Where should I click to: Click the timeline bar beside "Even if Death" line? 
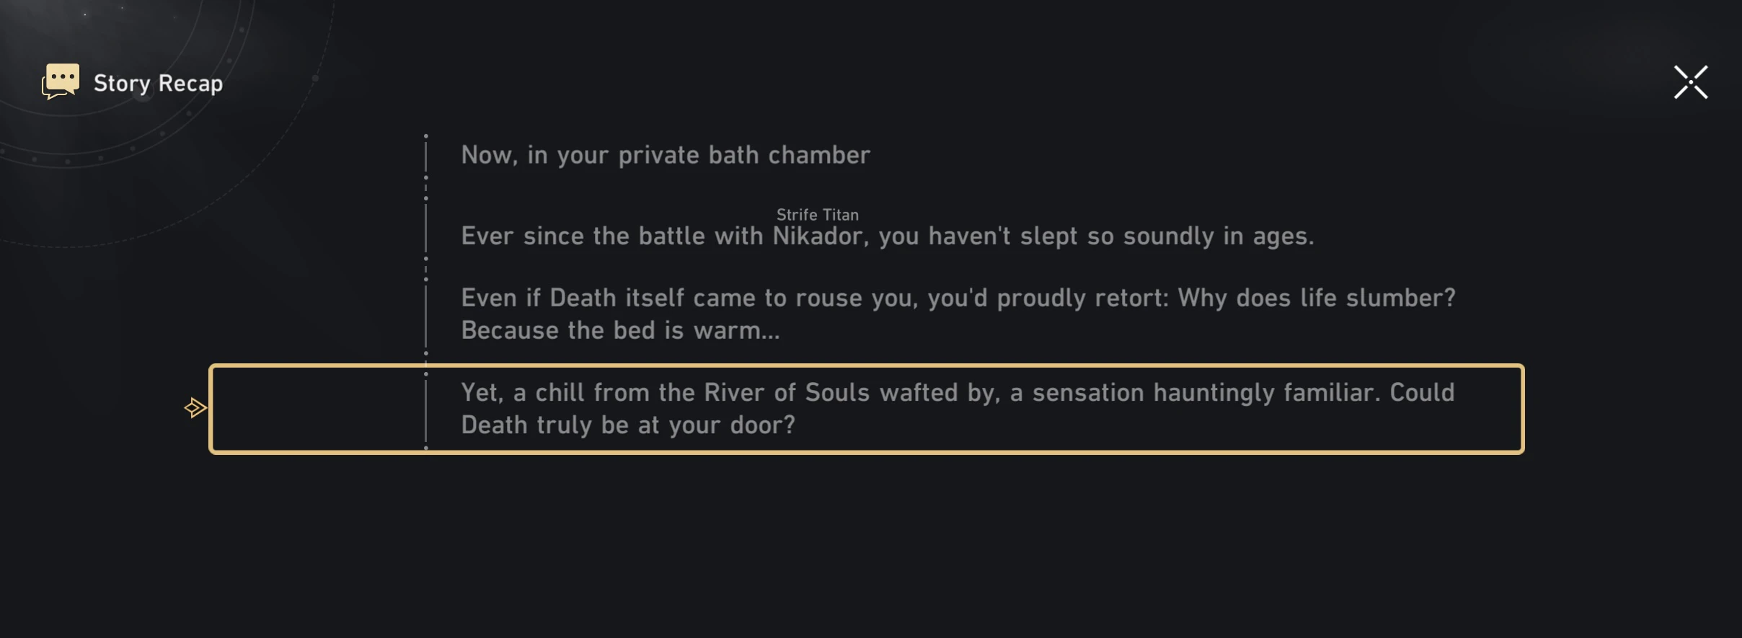pos(426,316)
